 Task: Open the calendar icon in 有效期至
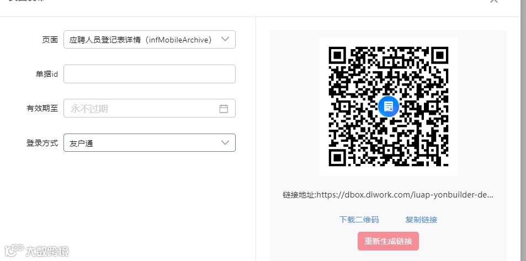click(224, 109)
